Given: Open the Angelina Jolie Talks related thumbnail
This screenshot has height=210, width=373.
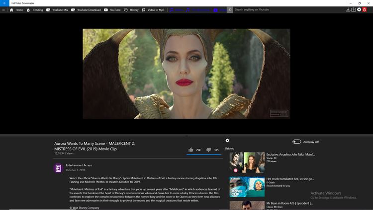Looking at the screenshot, I should click(x=247, y=162).
